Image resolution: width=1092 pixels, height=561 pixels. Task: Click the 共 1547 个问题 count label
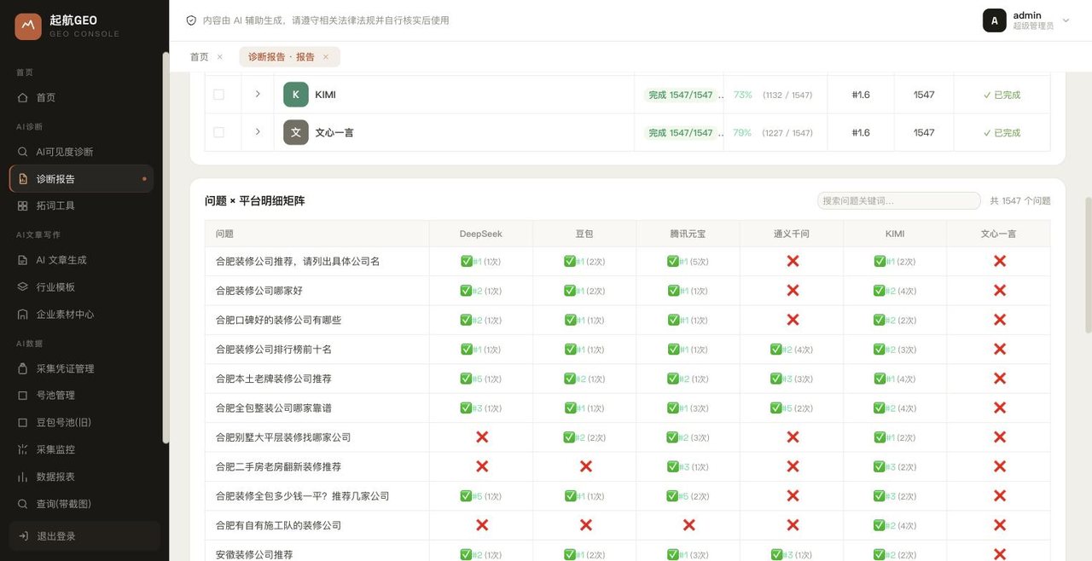[1020, 201]
